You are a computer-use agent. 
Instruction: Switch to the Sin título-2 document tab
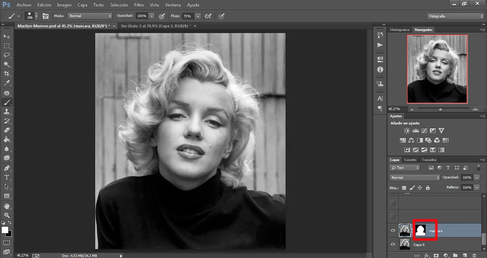coord(156,26)
